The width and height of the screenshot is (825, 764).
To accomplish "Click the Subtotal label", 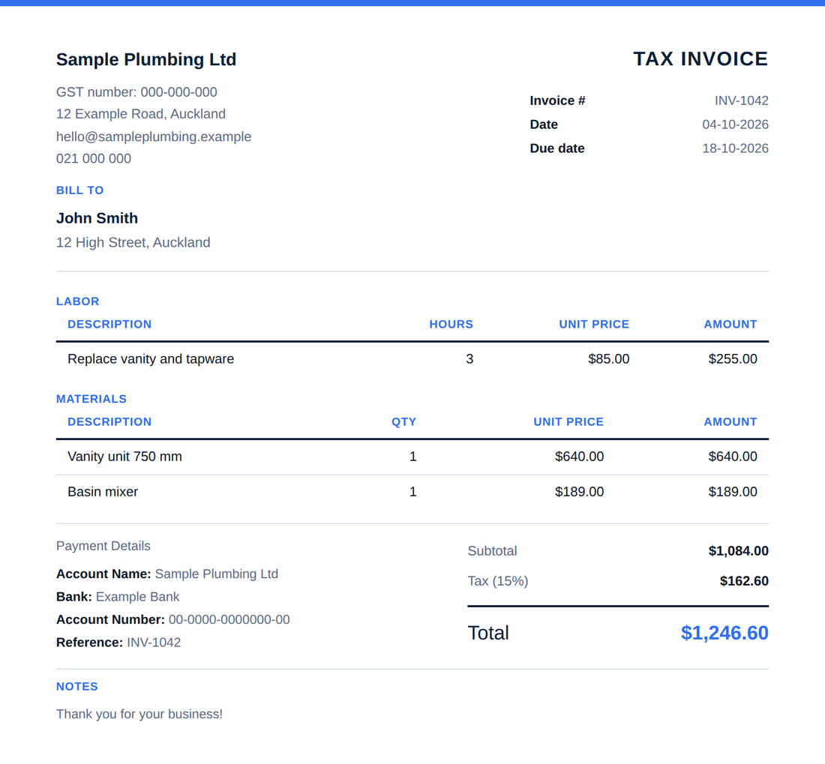I will coord(493,551).
